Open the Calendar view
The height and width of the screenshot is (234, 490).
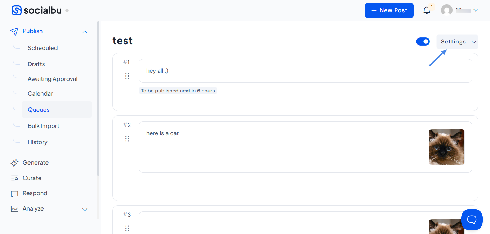click(40, 93)
